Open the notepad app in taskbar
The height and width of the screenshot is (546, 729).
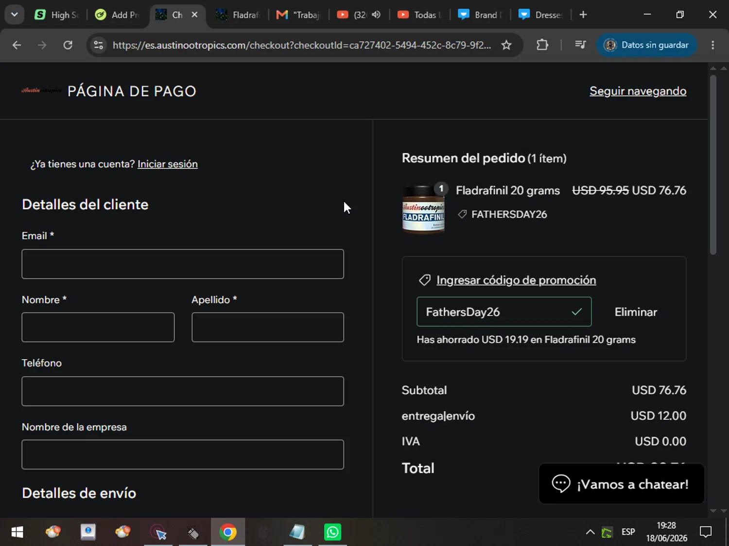tap(297, 532)
